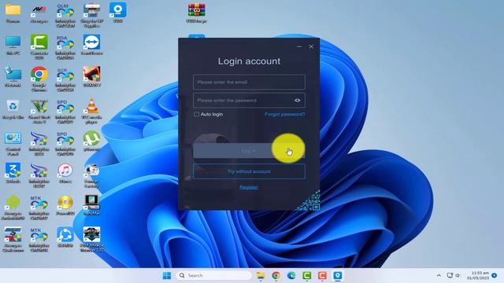Click the Log in button
This screenshot has width=504, height=283.
click(249, 150)
